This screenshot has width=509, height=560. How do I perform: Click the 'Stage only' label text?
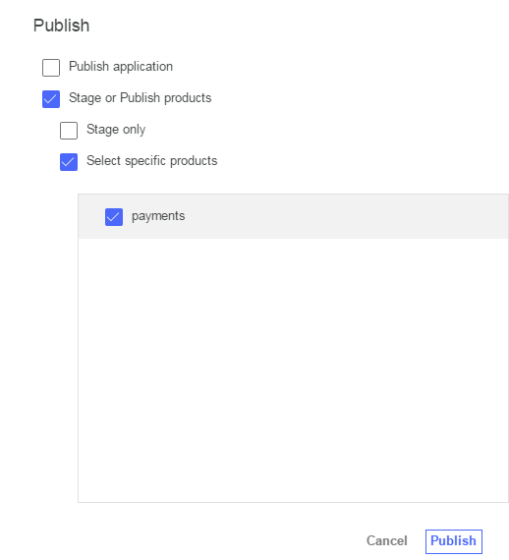[116, 130]
